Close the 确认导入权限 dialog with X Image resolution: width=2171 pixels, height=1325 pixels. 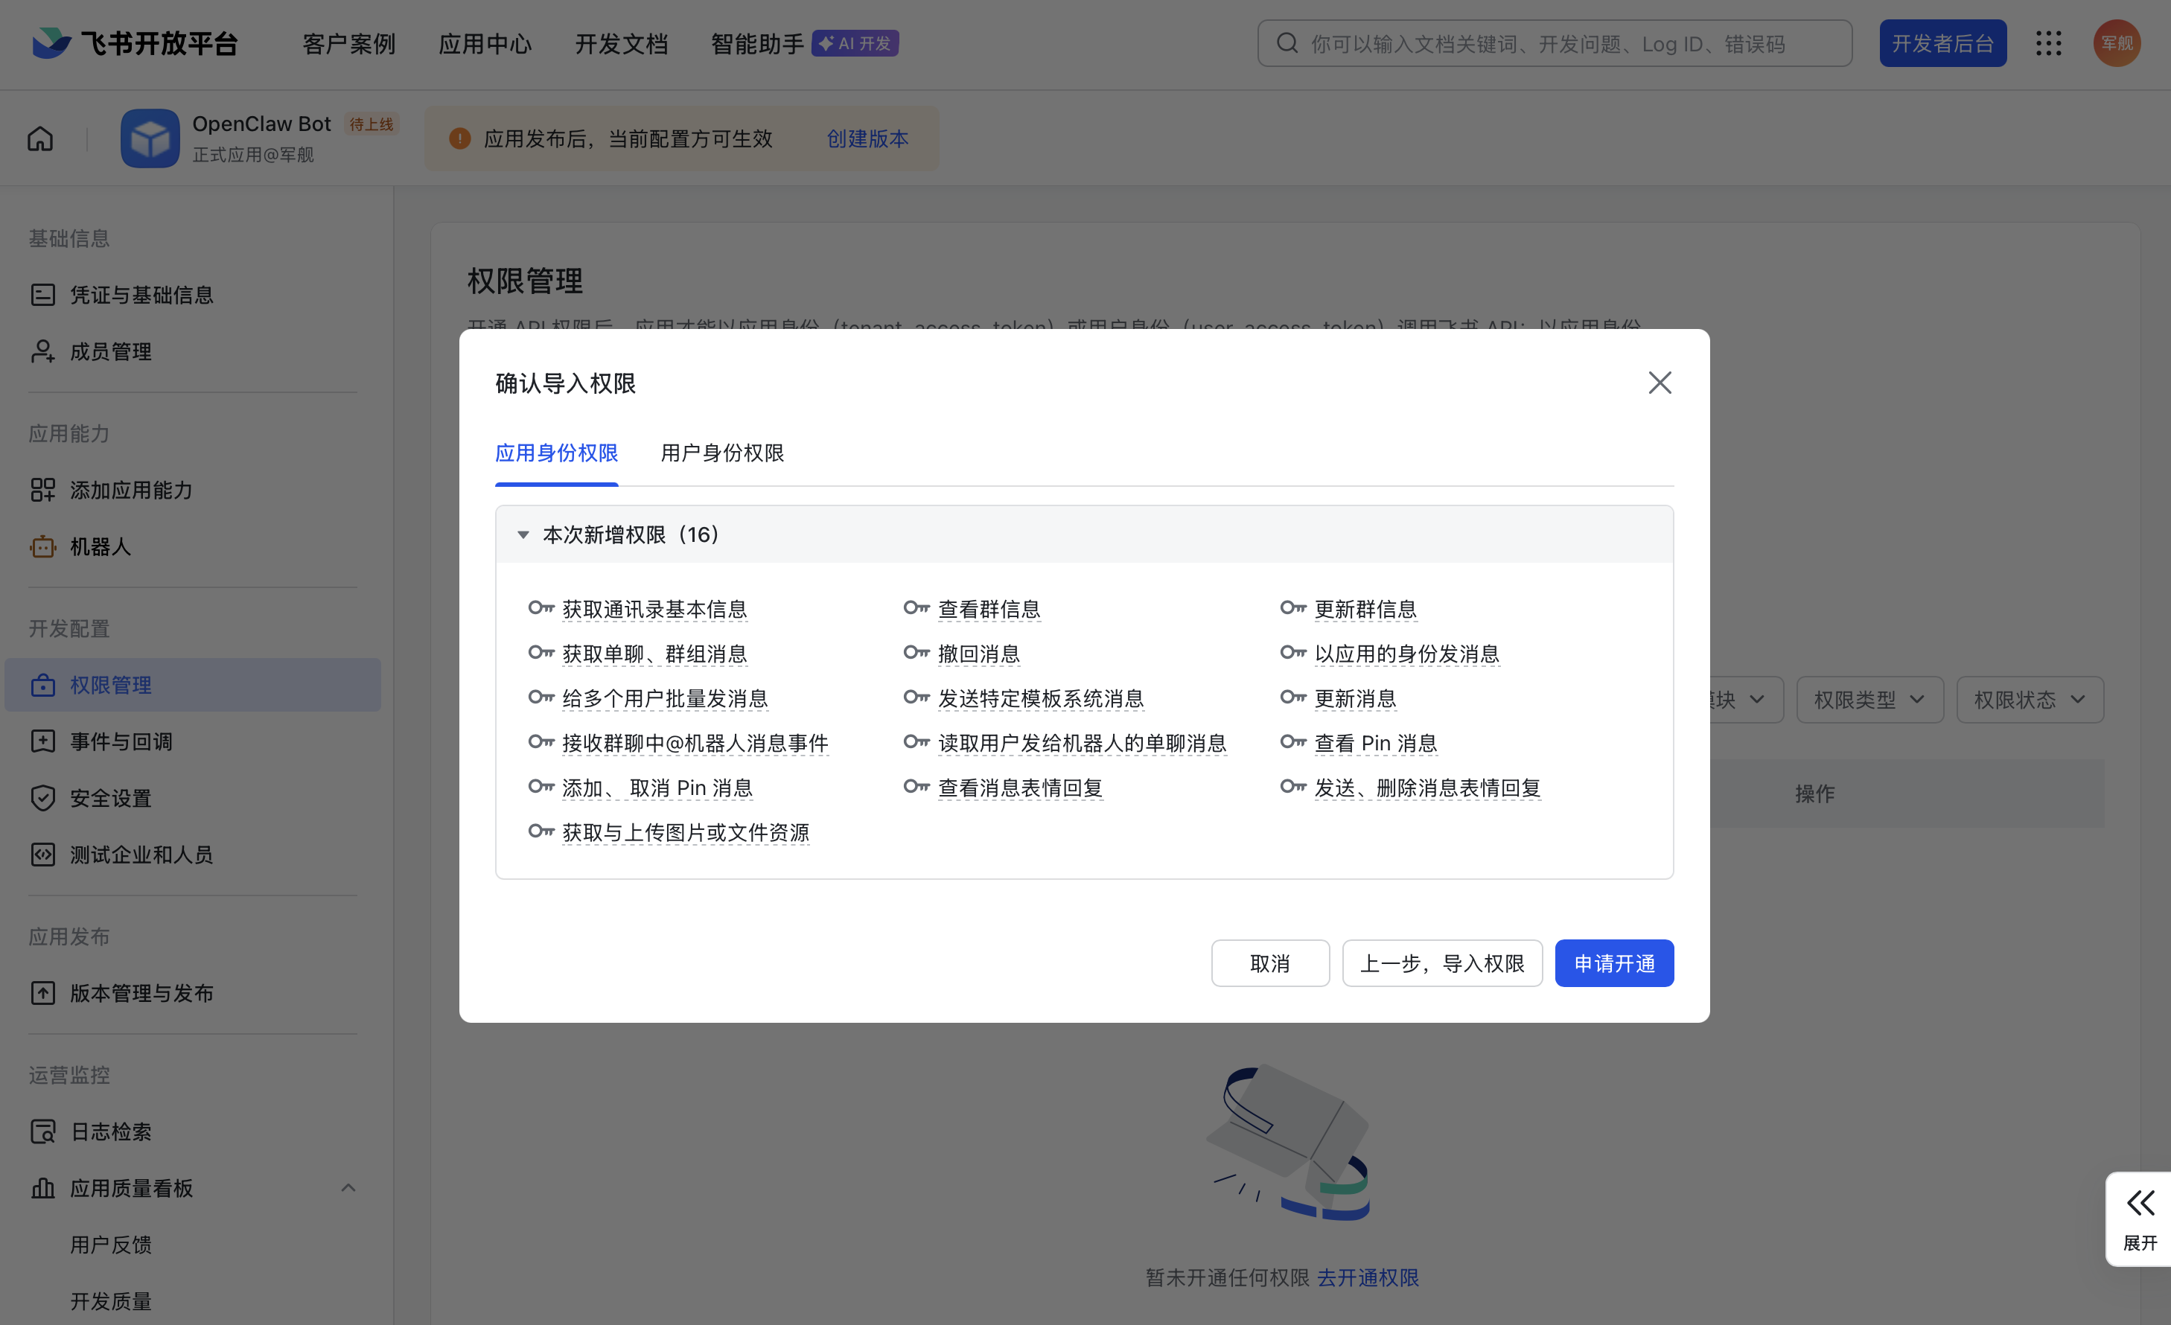pos(1660,383)
